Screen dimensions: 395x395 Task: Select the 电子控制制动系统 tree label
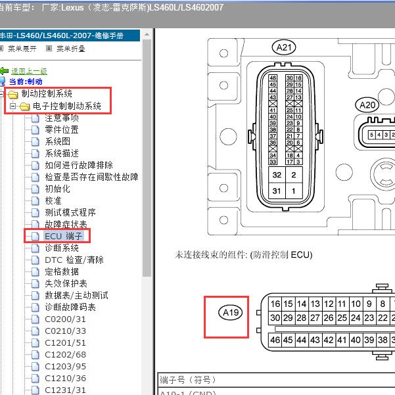pyautogui.click(x=67, y=106)
